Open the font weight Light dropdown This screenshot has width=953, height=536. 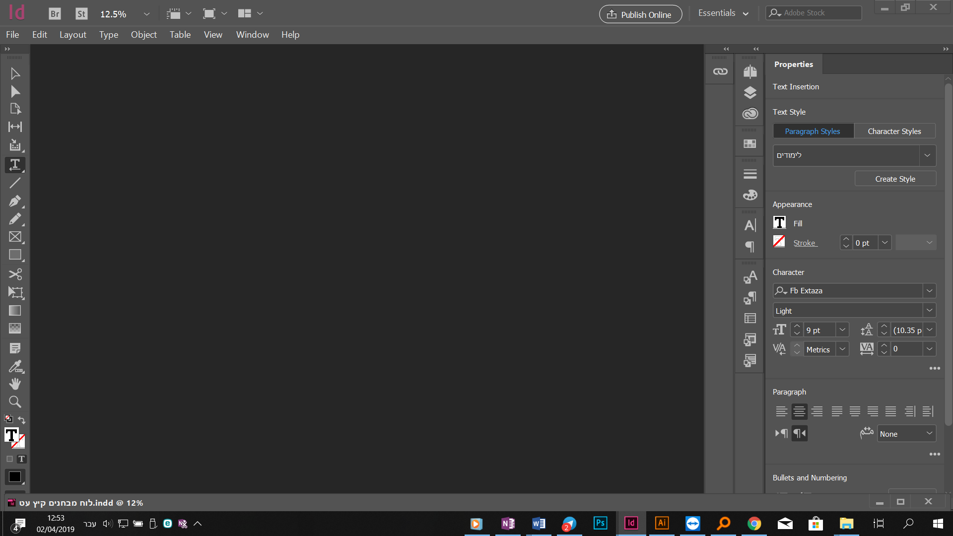(929, 310)
